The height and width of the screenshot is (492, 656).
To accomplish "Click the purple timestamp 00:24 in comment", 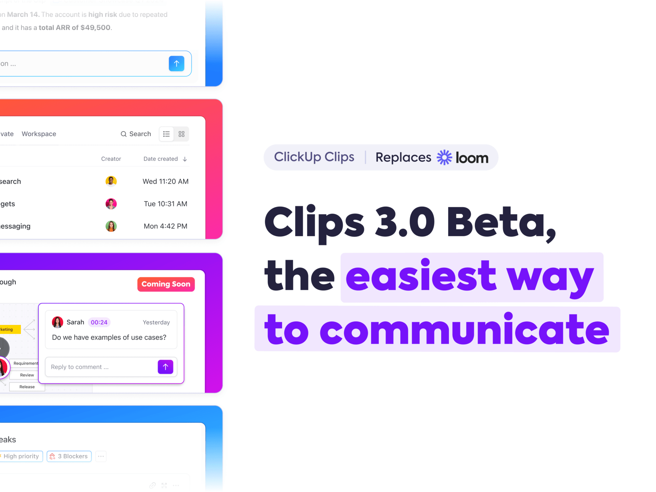I will coord(99,322).
